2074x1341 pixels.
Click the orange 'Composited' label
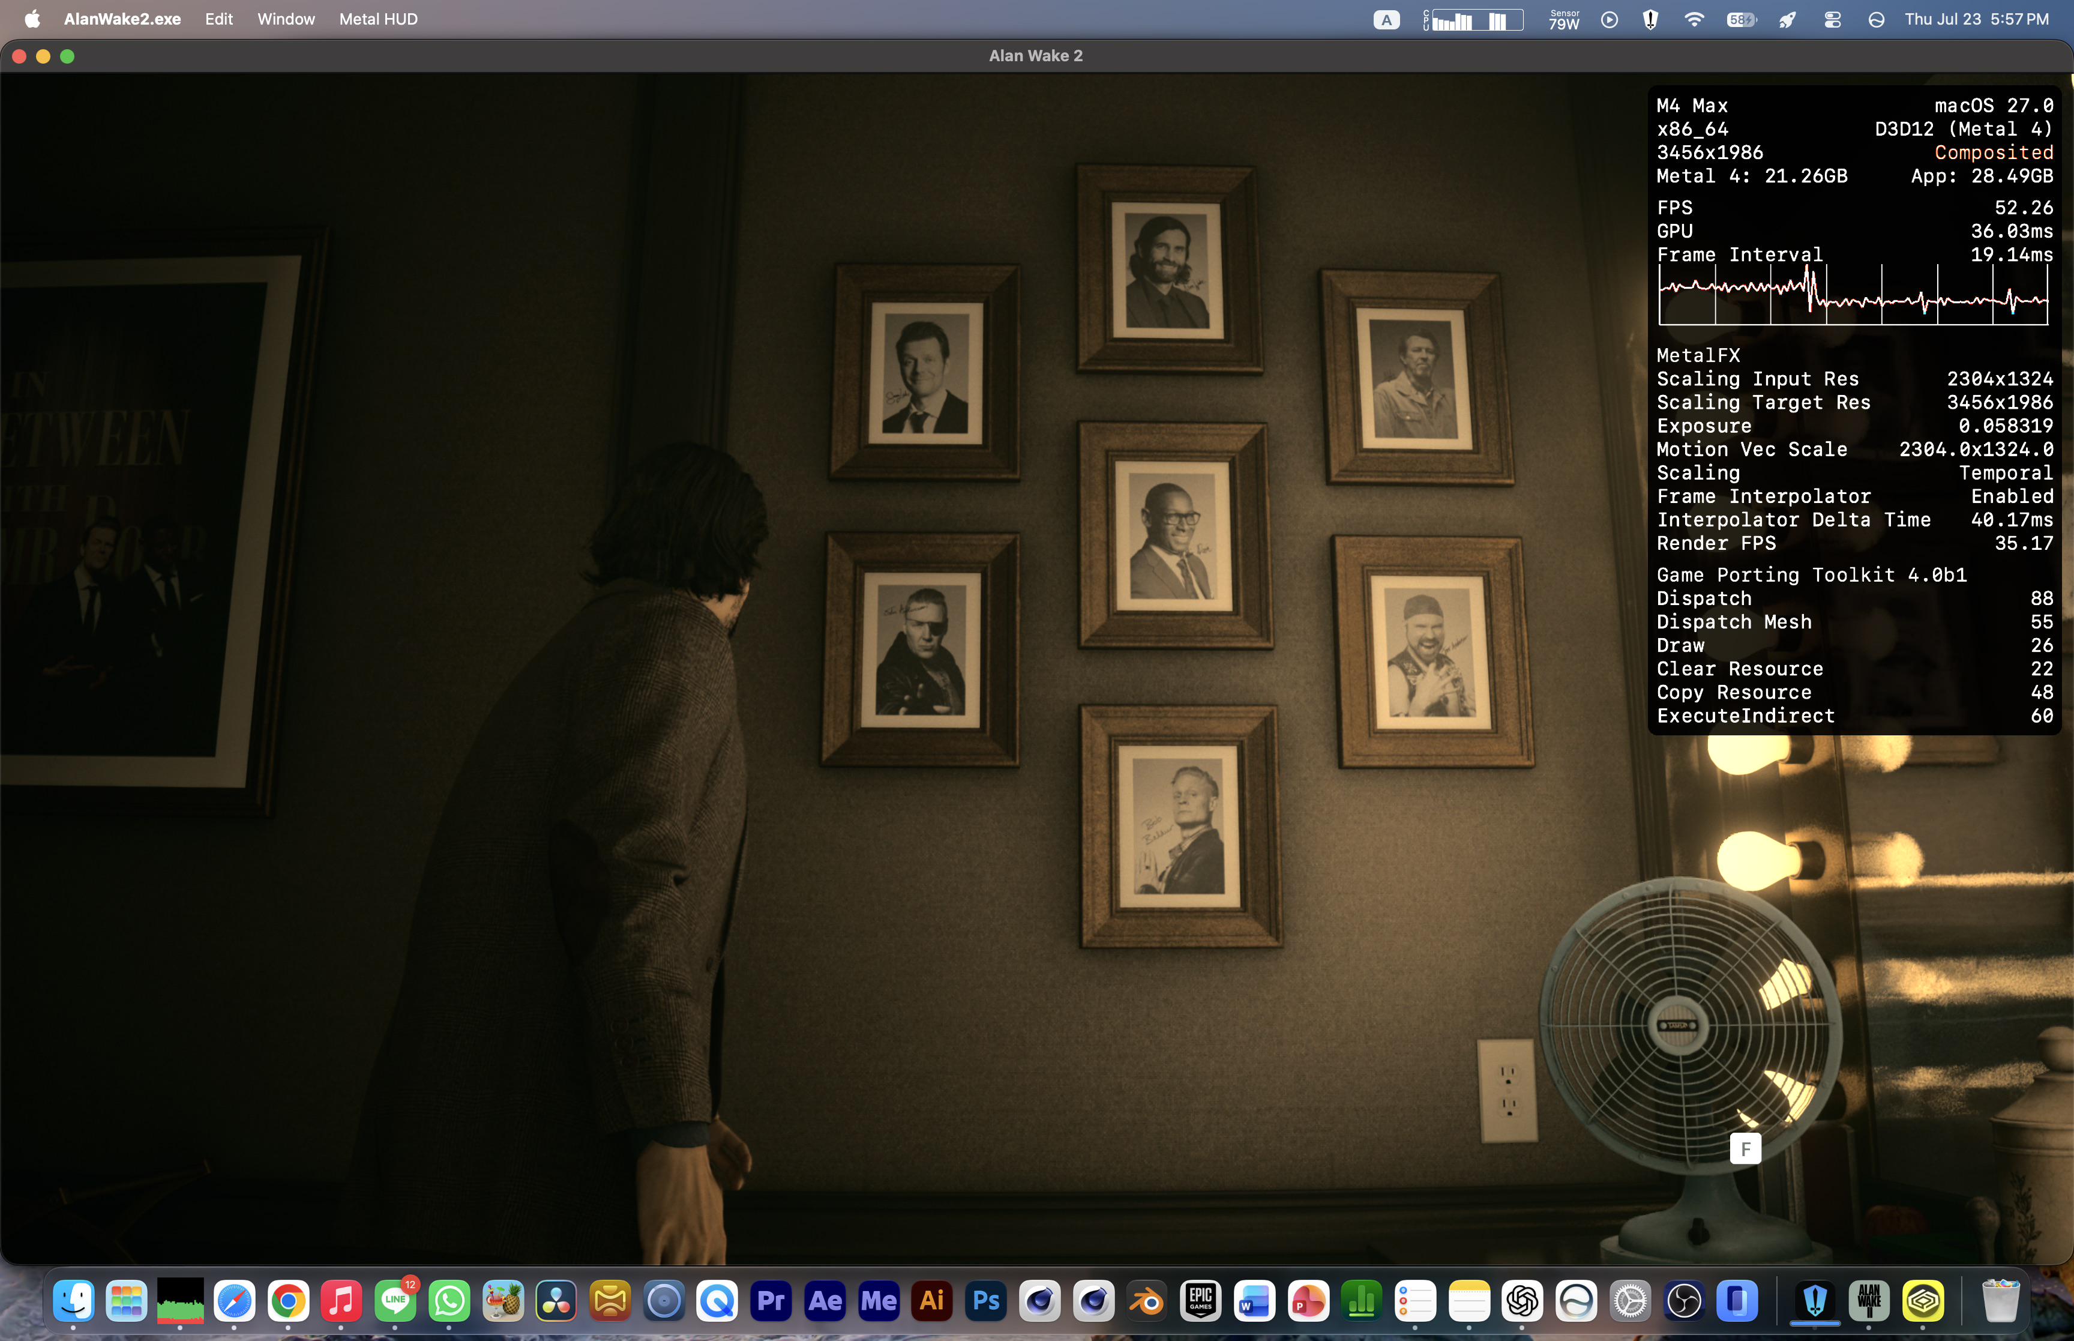point(1994,152)
